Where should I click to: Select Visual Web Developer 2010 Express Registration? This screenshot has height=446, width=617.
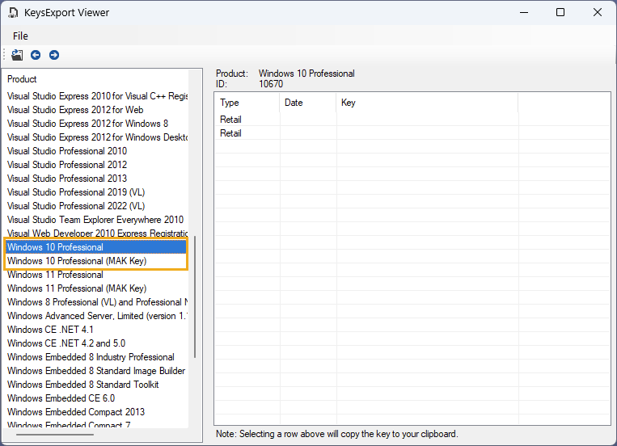[97, 234]
